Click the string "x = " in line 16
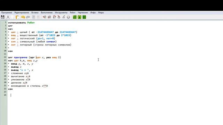Viewport: 223px width, 125px height. pyautogui.click(x=24, y=70)
